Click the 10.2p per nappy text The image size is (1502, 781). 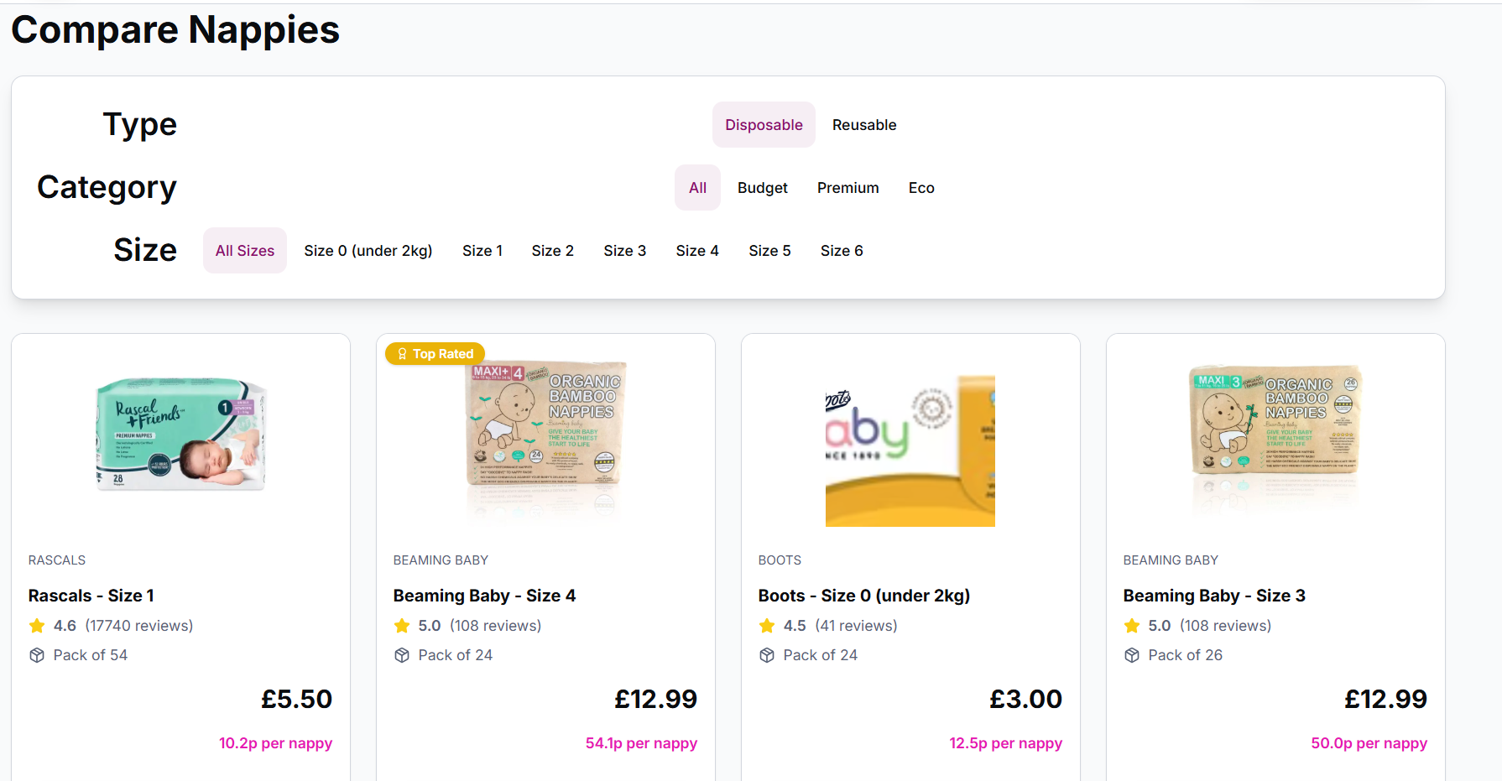click(x=275, y=743)
